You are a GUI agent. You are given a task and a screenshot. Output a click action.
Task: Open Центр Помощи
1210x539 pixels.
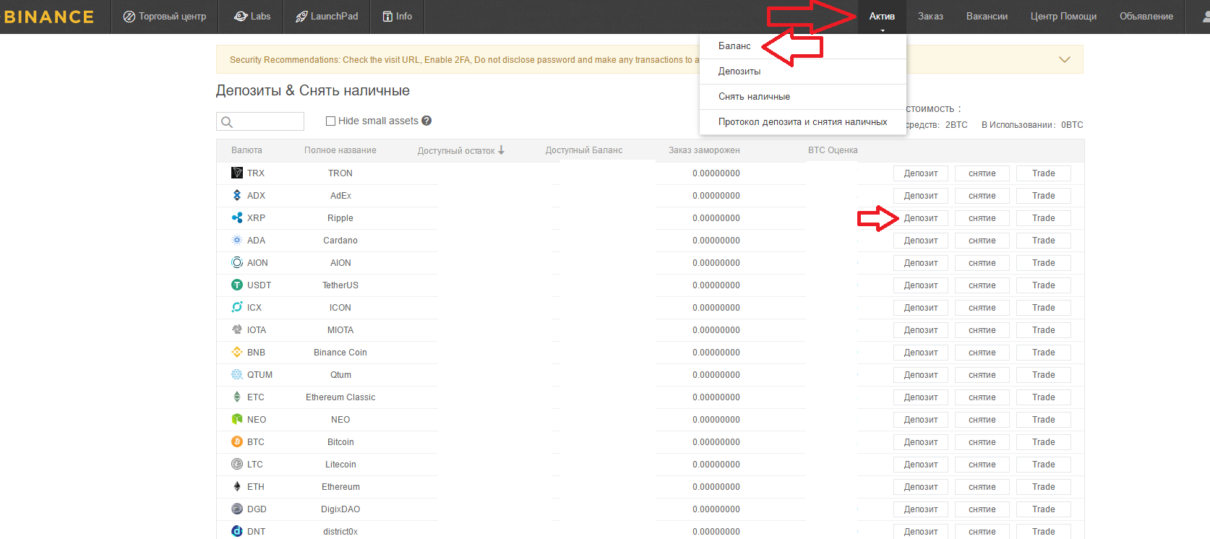pos(1063,17)
